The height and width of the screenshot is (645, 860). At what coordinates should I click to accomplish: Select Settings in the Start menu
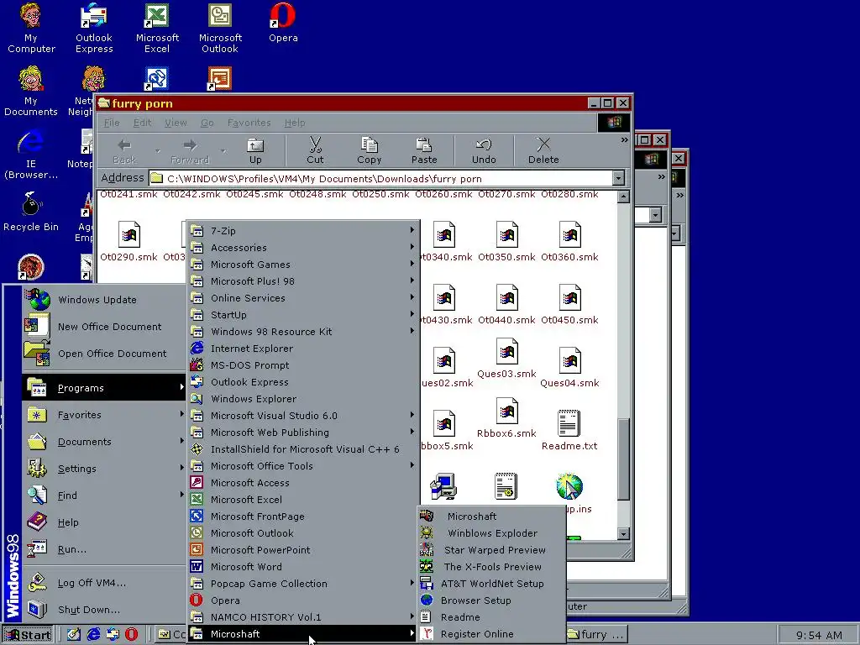104,469
